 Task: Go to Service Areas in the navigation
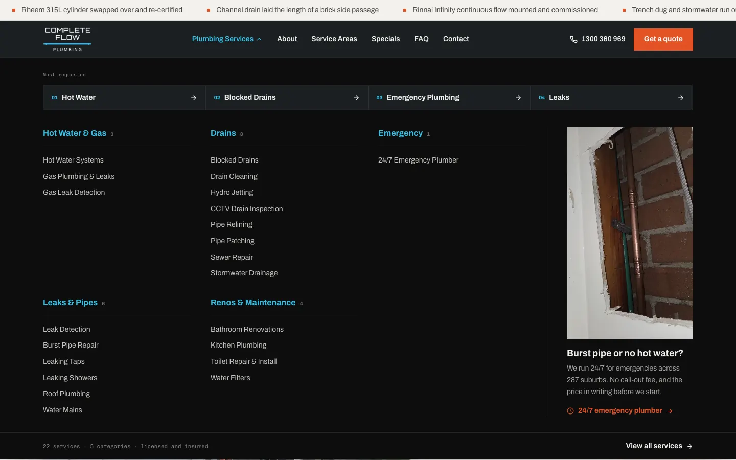point(334,39)
